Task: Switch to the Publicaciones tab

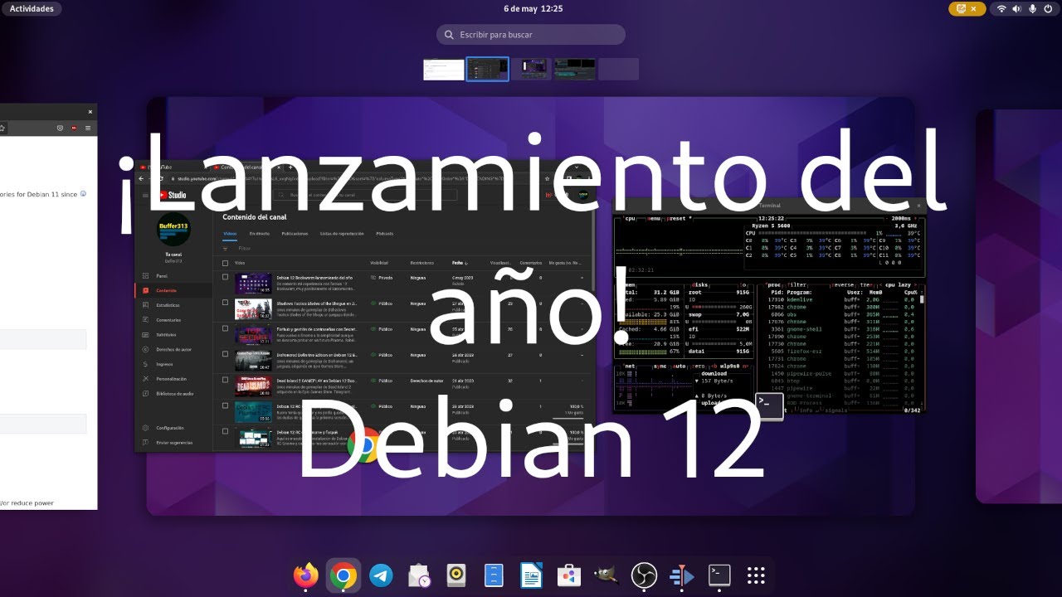Action: point(295,234)
